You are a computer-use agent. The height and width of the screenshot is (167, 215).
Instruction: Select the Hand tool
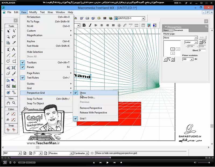[8, 103]
